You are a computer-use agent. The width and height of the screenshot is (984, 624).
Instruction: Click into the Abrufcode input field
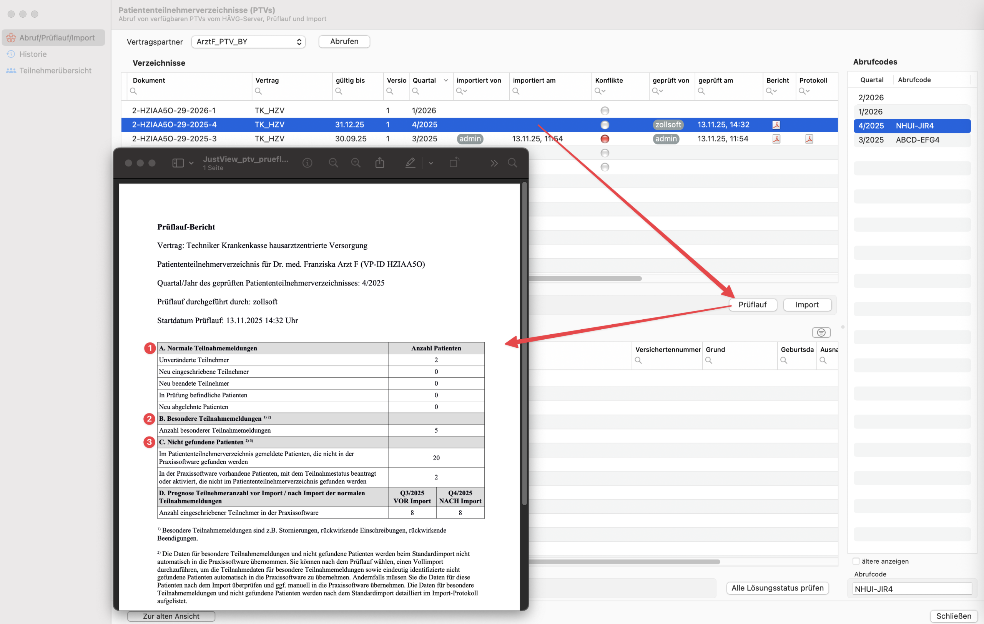click(912, 589)
